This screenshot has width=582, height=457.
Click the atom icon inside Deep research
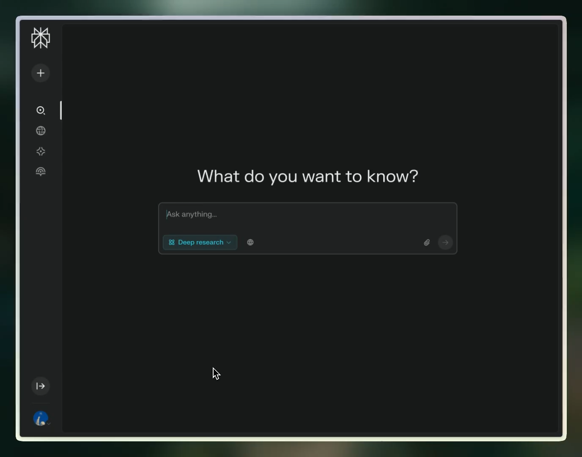point(172,242)
